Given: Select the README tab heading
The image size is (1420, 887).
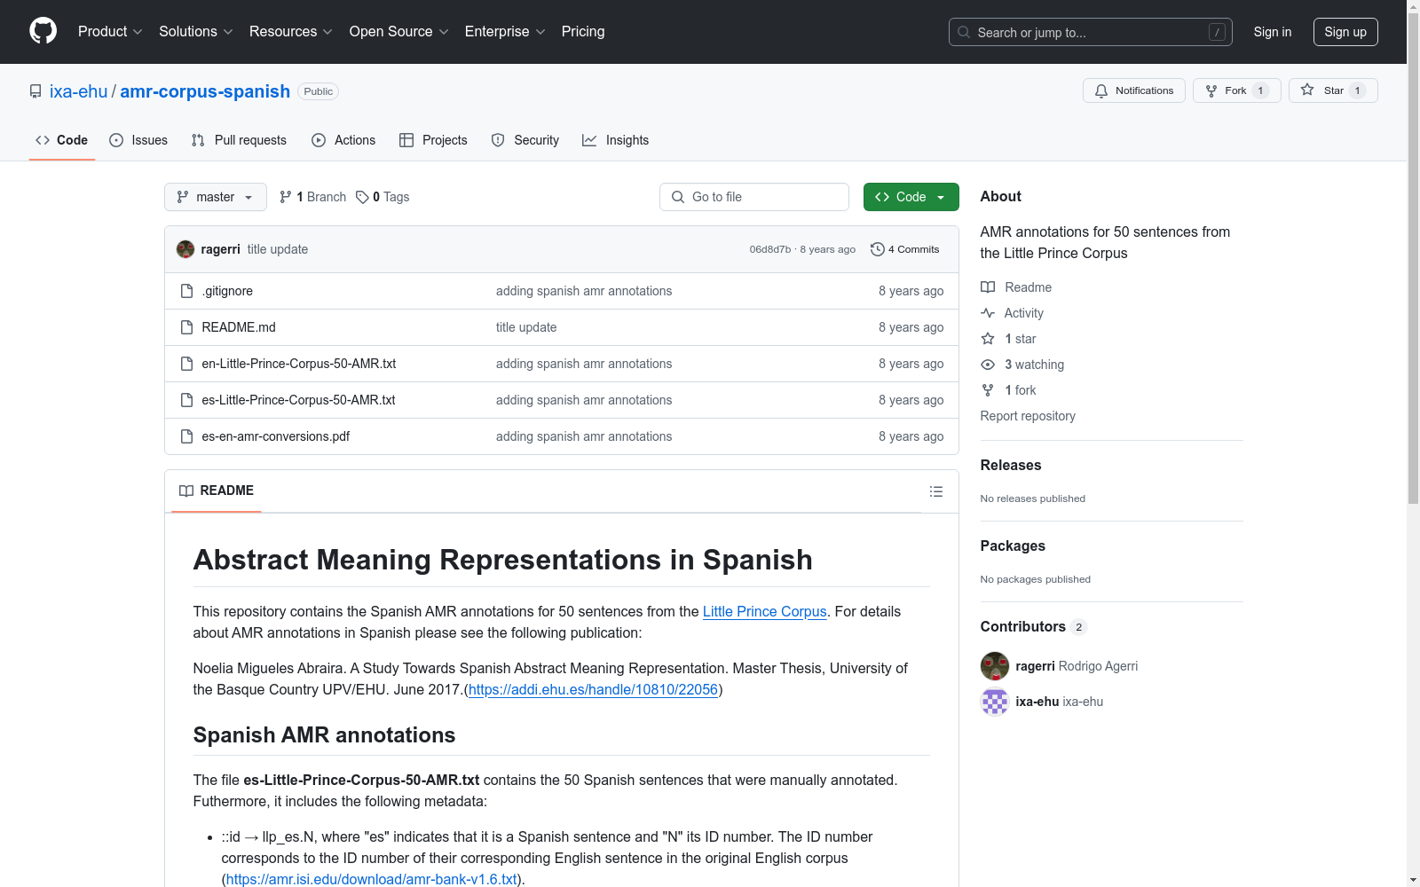Looking at the screenshot, I should 217,491.
